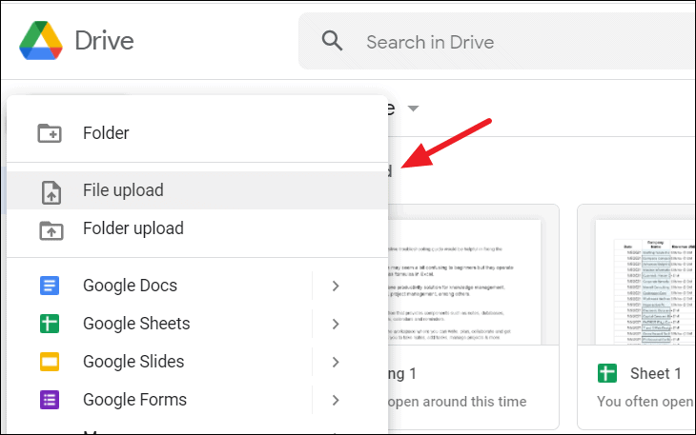Click the file upload icon
This screenshot has width=696, height=435.
pyautogui.click(x=51, y=192)
